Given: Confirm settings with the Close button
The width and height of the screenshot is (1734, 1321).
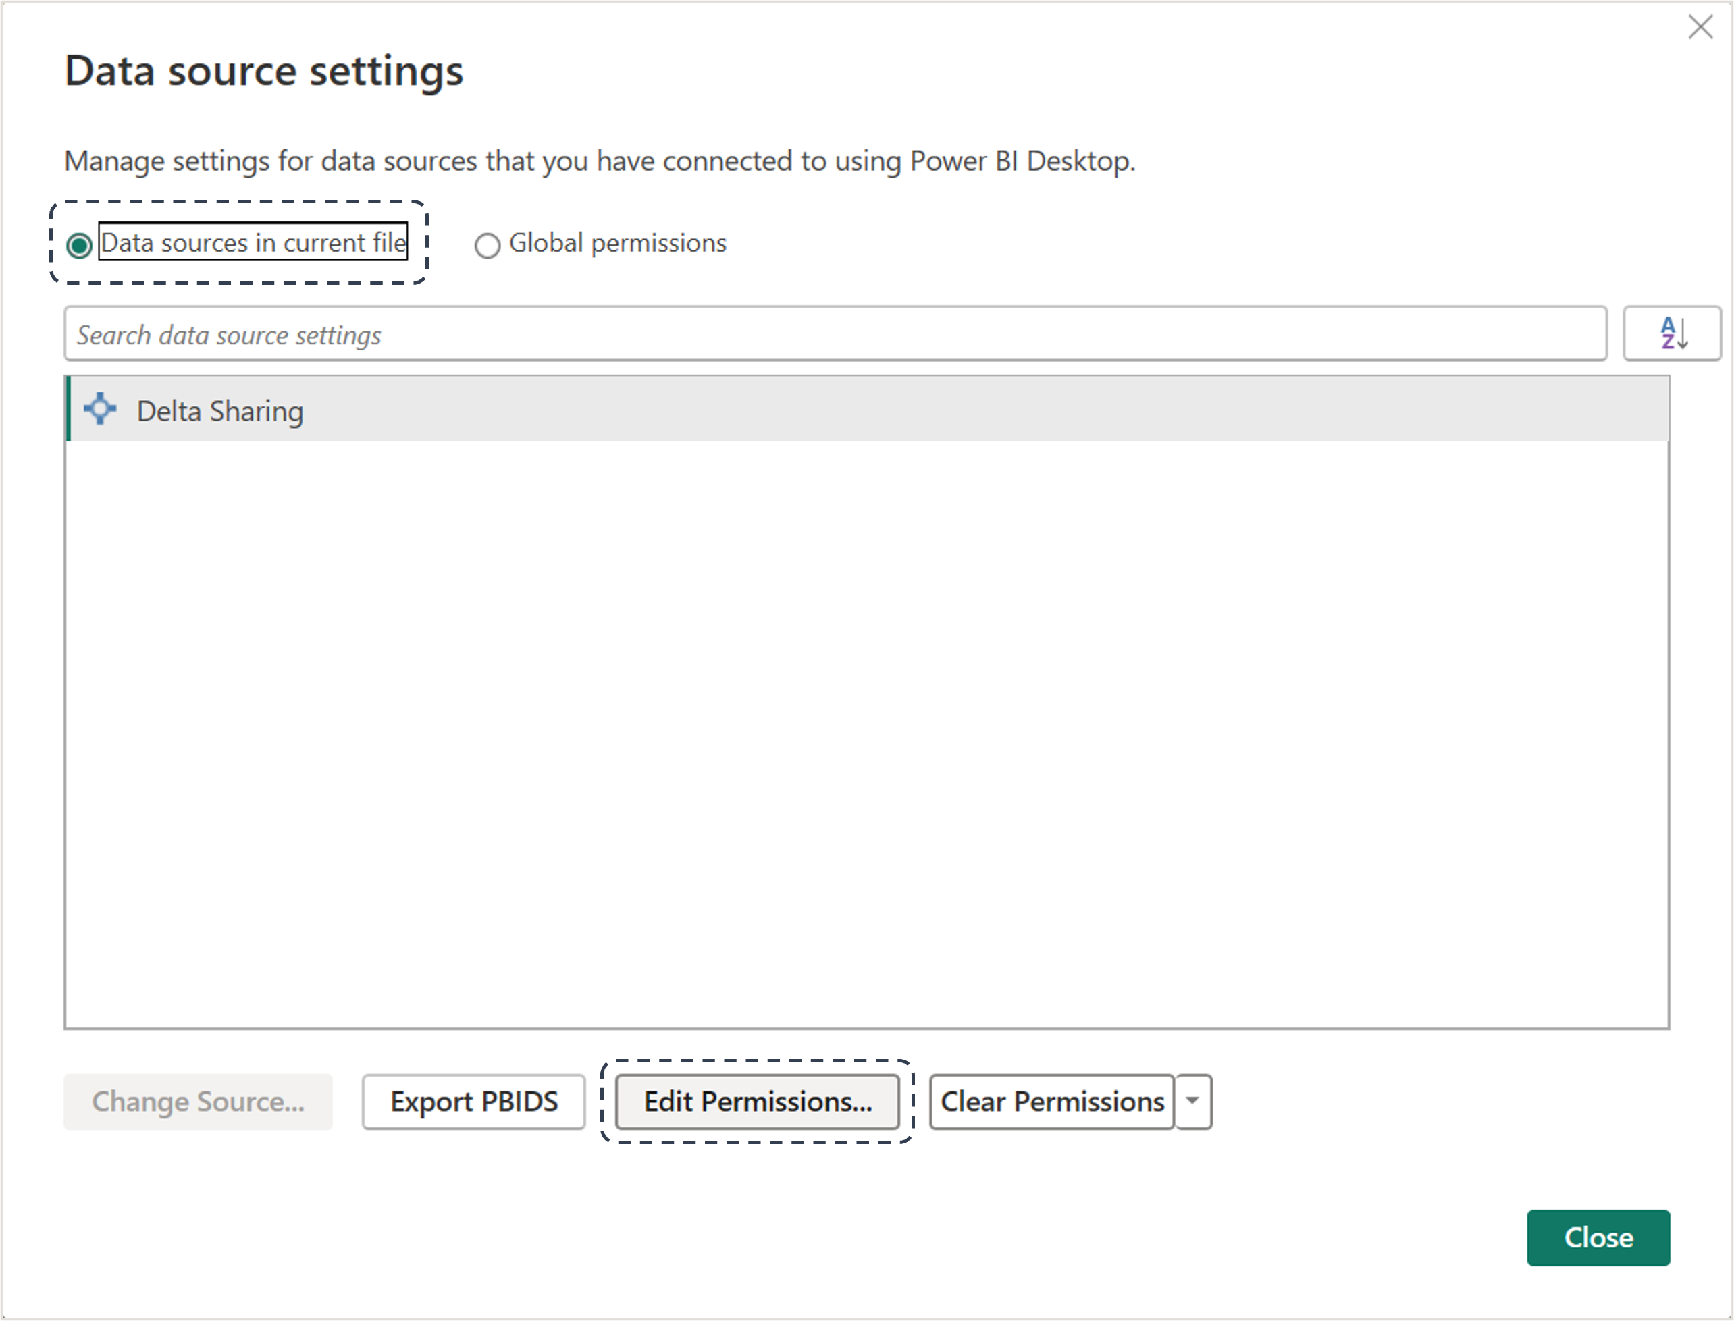Looking at the screenshot, I should coord(1598,1237).
